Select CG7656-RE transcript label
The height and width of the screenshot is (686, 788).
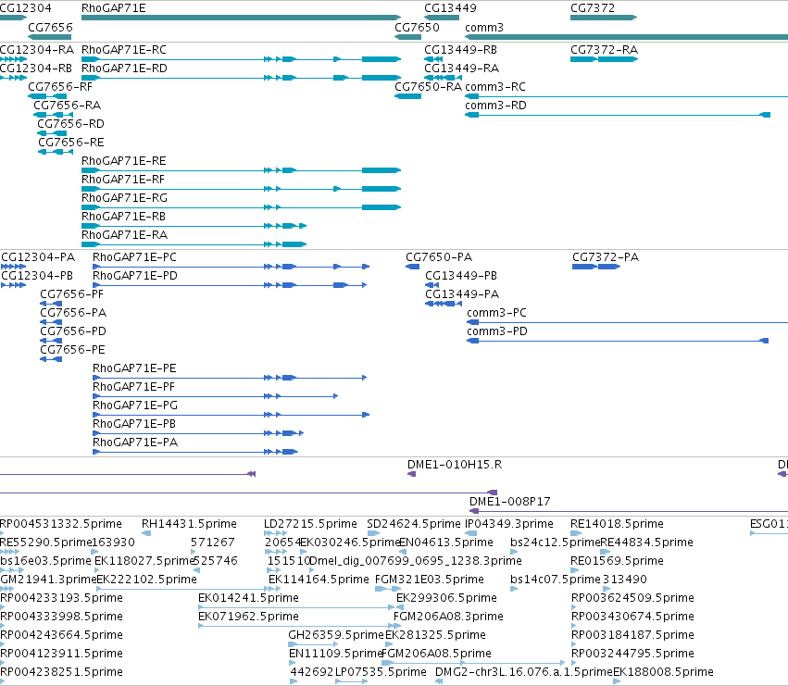(71, 143)
